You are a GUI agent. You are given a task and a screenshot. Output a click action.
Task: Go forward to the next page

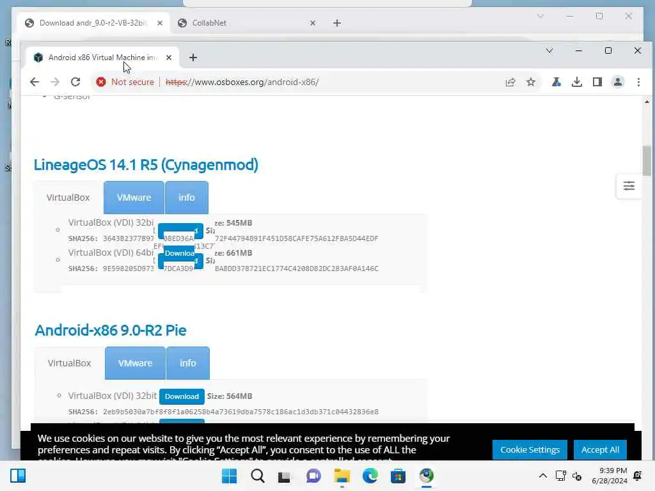coord(55,82)
